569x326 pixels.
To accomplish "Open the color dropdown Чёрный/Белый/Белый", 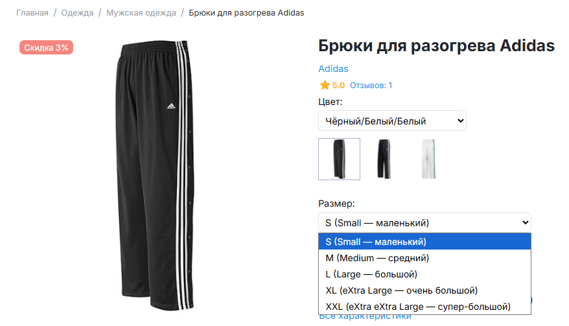I will tap(392, 121).
